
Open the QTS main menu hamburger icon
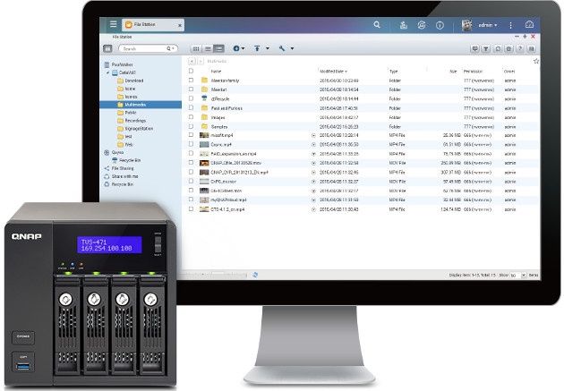pyautogui.click(x=114, y=24)
